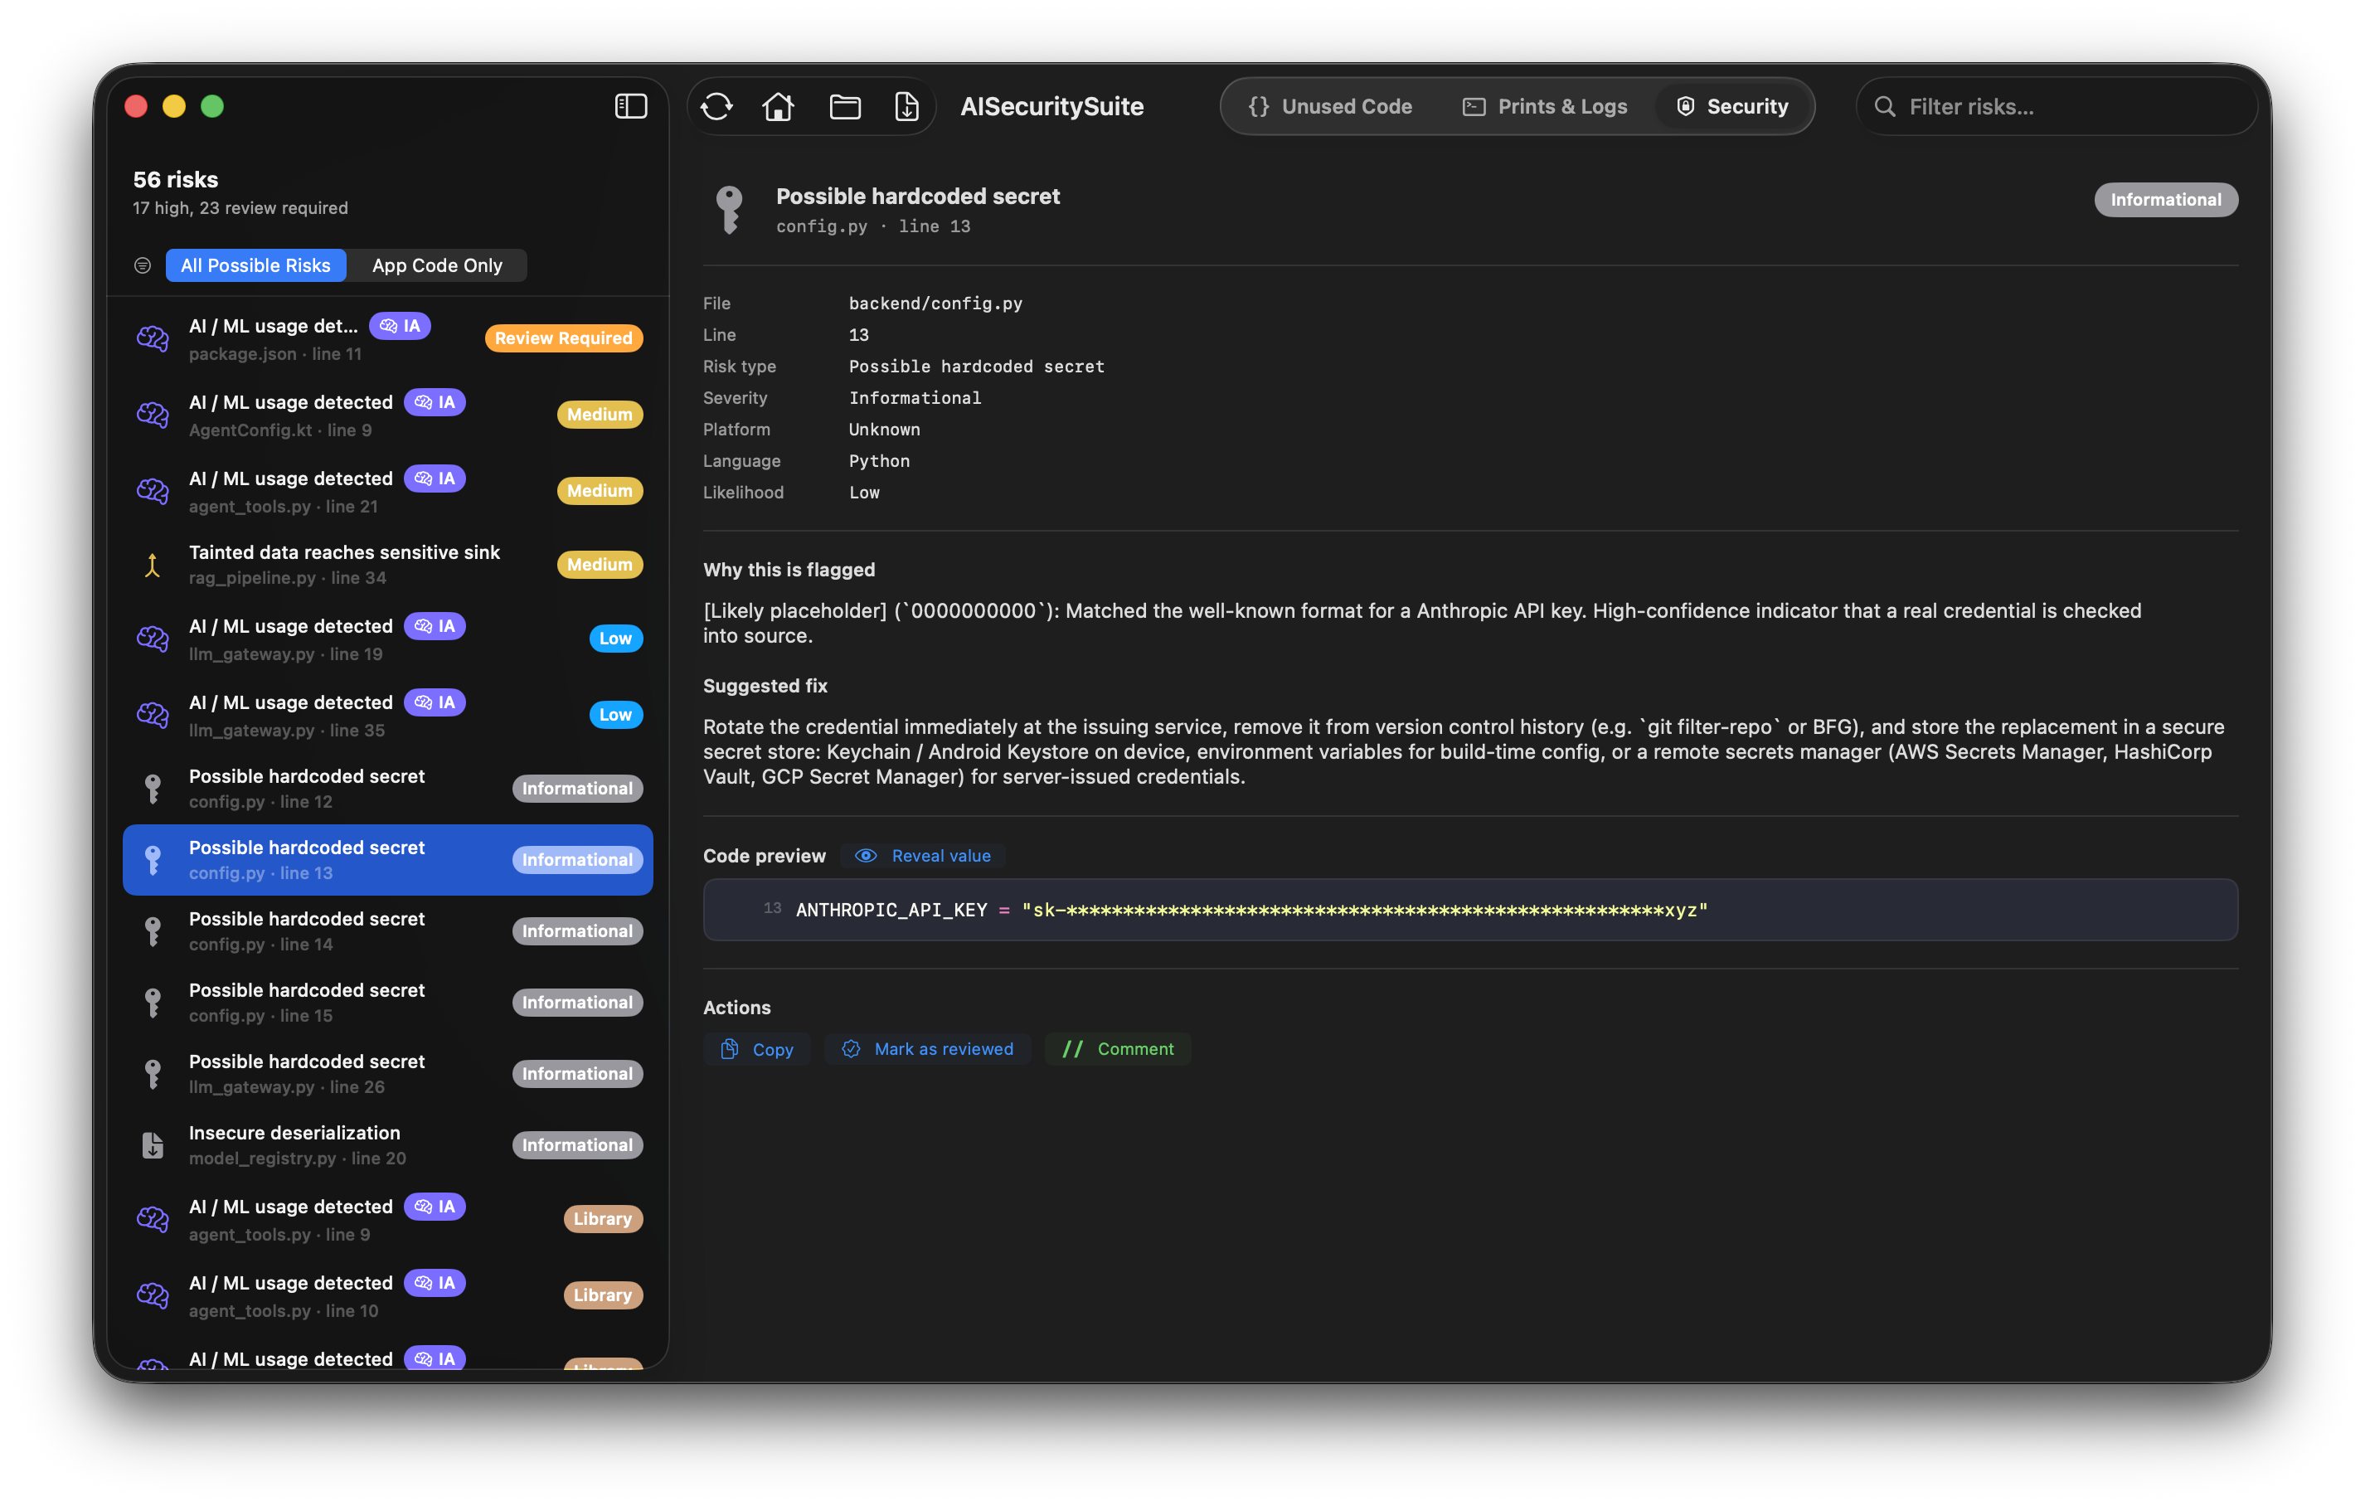Click key icon for config.py line 15
This screenshot has width=2365, height=1506.
point(153,1003)
